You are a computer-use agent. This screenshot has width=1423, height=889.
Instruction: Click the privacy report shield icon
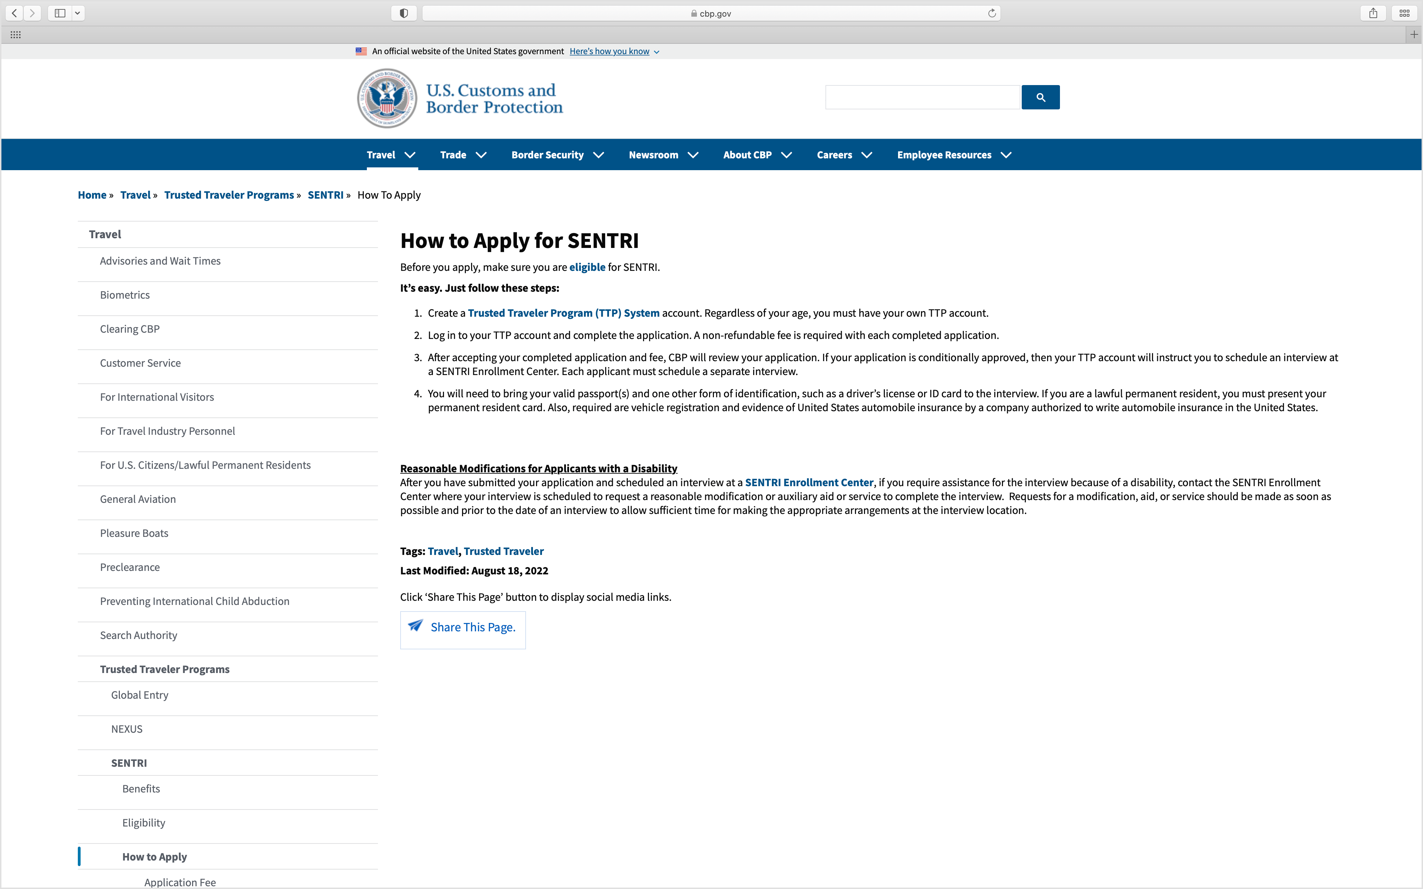(403, 13)
